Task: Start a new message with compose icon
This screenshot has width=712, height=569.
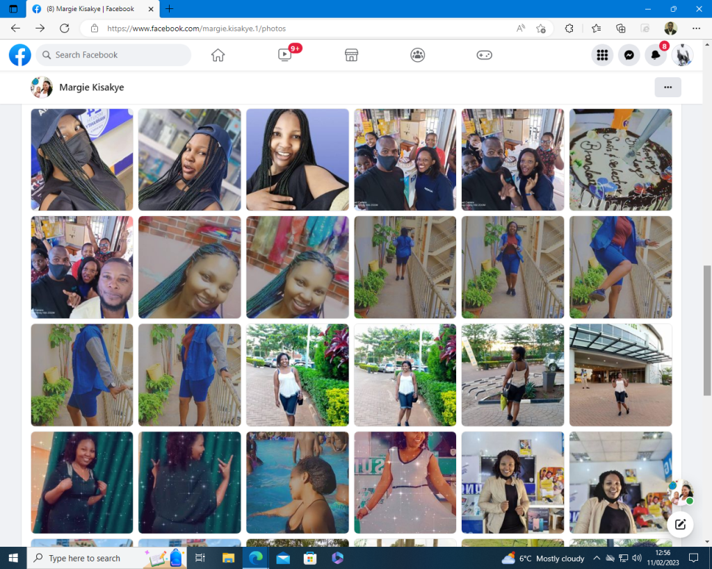Action: [680, 525]
